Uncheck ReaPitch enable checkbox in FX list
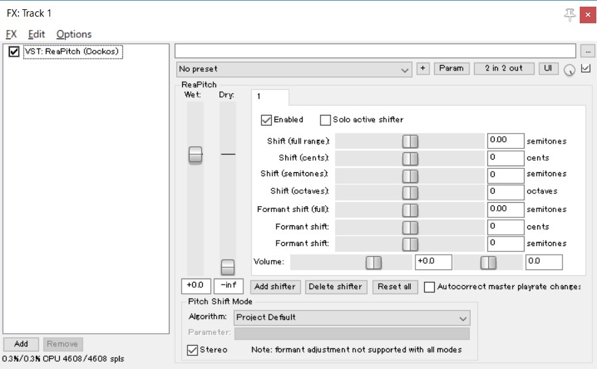 point(14,51)
